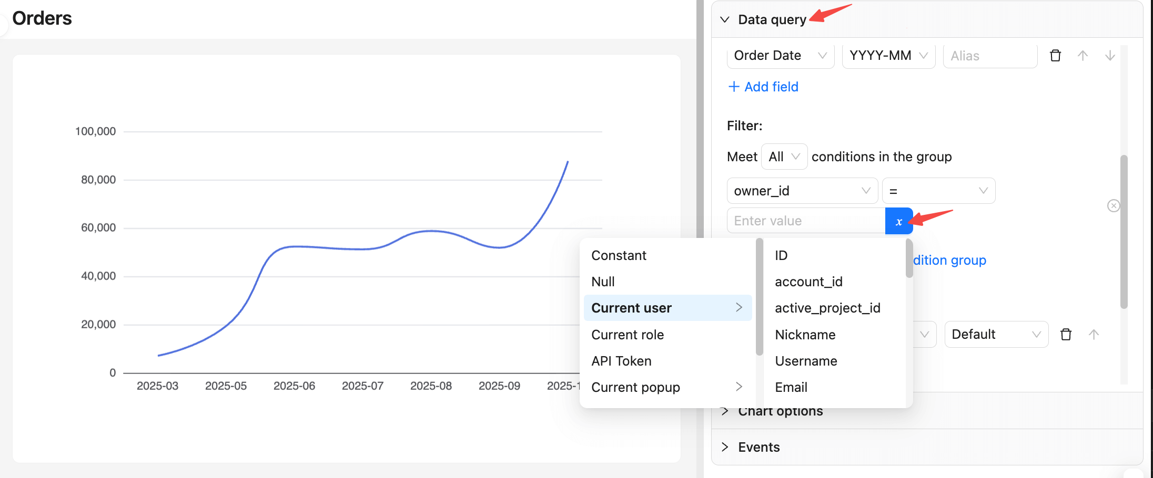Remove the owner_id filter condition
1153x478 pixels.
tap(1113, 206)
